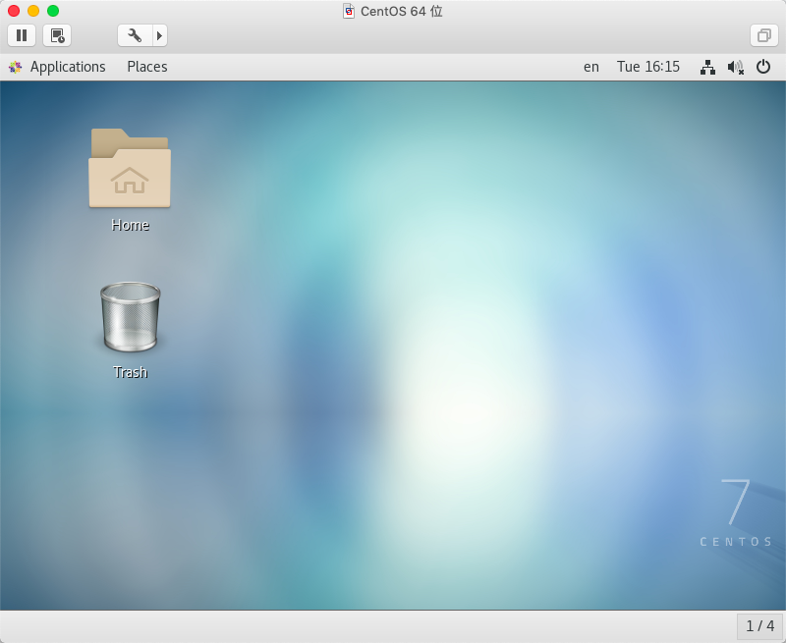Close the CentOS VM window
Viewport: 786px width, 643px height.
(14, 11)
